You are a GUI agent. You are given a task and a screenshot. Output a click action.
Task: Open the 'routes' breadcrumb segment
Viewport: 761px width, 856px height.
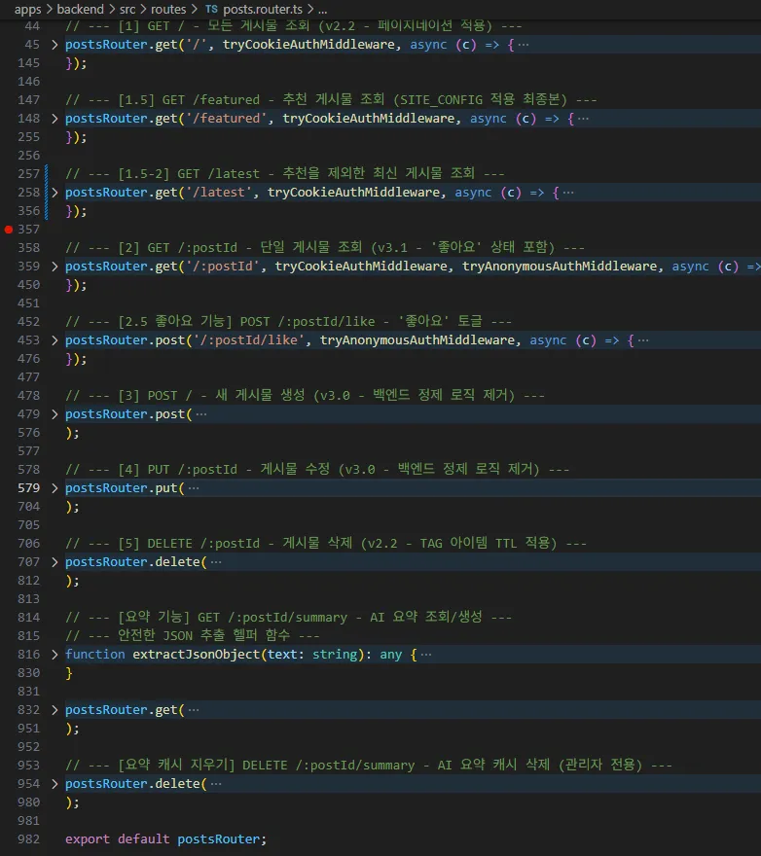[168, 10]
